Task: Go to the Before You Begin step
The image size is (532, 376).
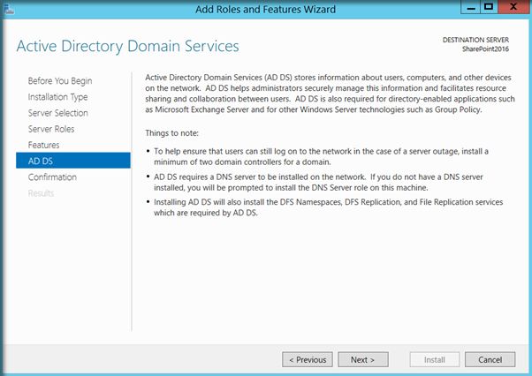Action: [x=58, y=80]
